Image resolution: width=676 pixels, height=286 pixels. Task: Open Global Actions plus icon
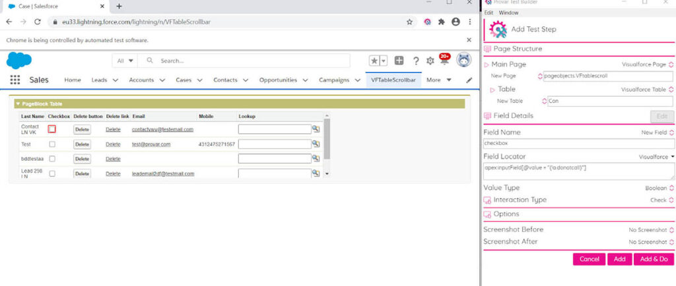[x=399, y=61]
